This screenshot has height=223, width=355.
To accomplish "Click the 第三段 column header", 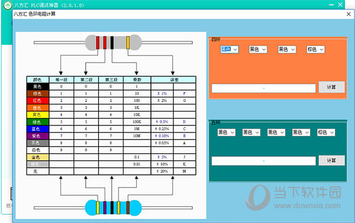I will point(111,80).
